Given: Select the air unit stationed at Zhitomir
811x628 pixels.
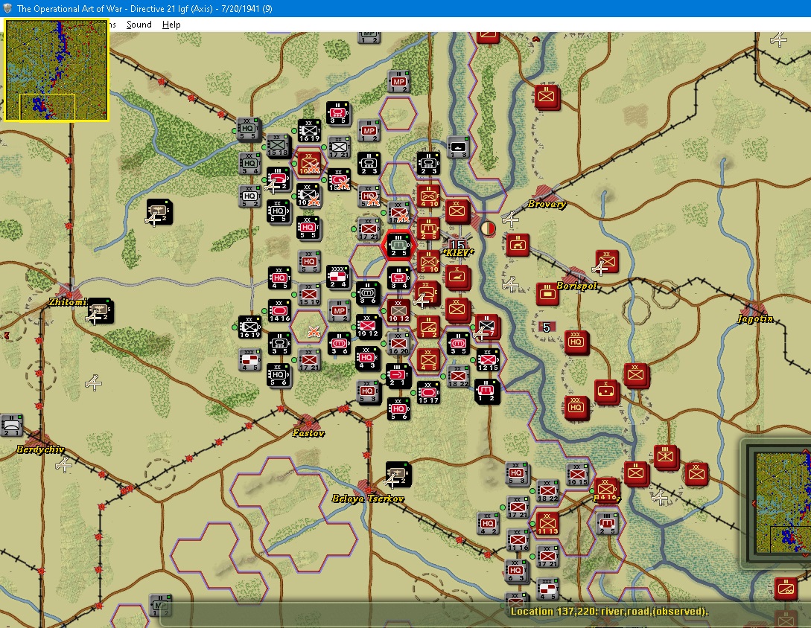Looking at the screenshot, I should (100, 311).
